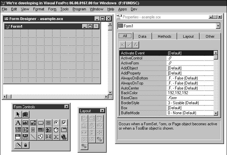227x155 pixels.
Task: Toggle the Builder Lock wand icon
Action: click(x=18, y=145)
